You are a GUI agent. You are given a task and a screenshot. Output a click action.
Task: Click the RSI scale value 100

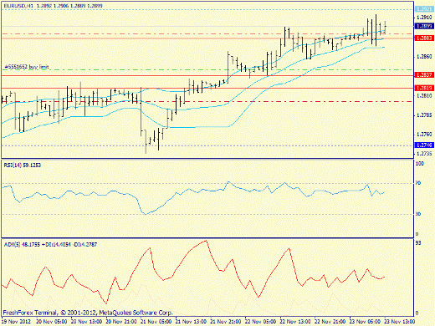[x=420, y=164]
